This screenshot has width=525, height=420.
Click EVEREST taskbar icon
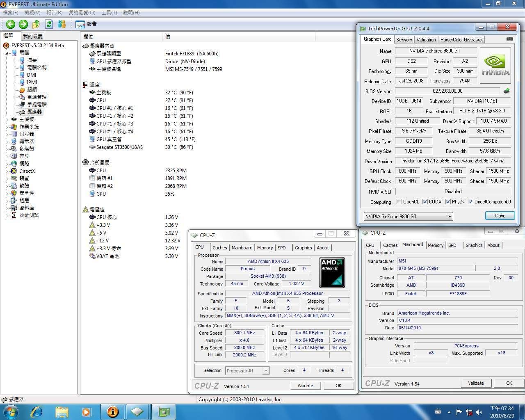tap(112, 411)
